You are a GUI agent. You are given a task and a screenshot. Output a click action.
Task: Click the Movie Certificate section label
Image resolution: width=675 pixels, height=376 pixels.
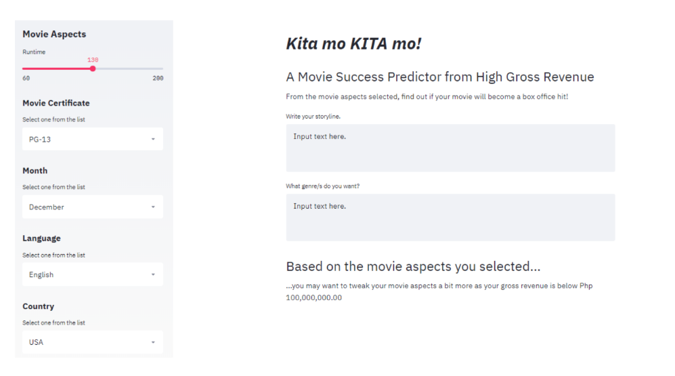(x=56, y=103)
